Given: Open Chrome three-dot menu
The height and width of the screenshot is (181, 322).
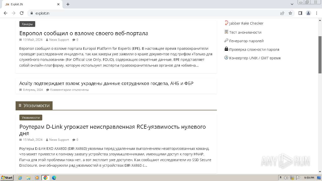Looking at the screenshot, I should click(317, 13).
